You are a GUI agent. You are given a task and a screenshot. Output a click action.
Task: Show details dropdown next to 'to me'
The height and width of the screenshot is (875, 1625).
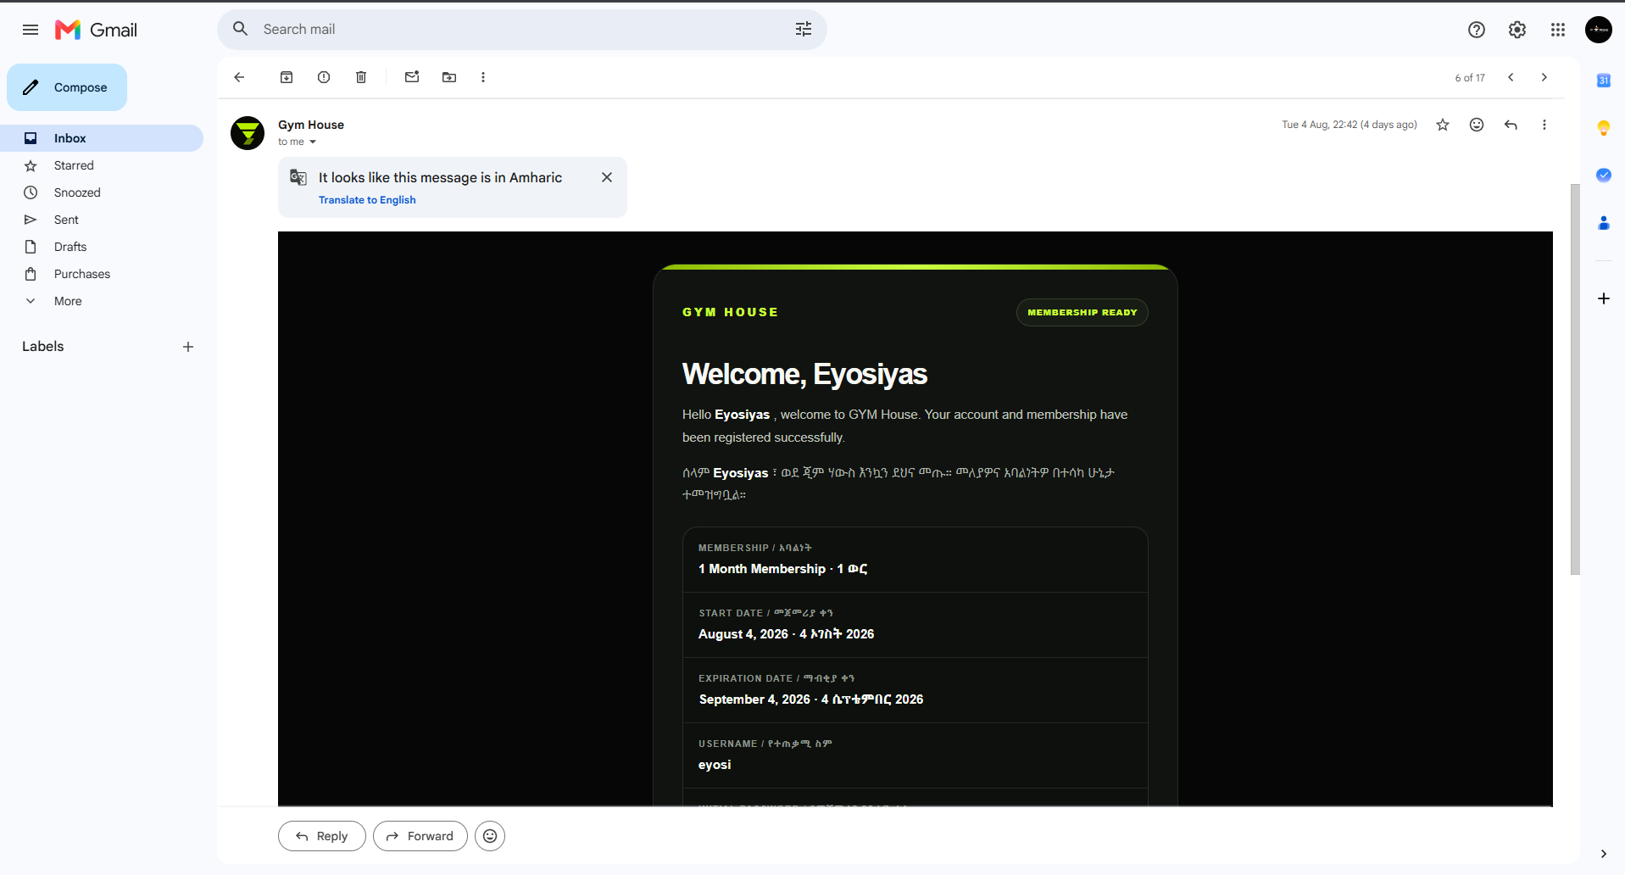point(313,142)
